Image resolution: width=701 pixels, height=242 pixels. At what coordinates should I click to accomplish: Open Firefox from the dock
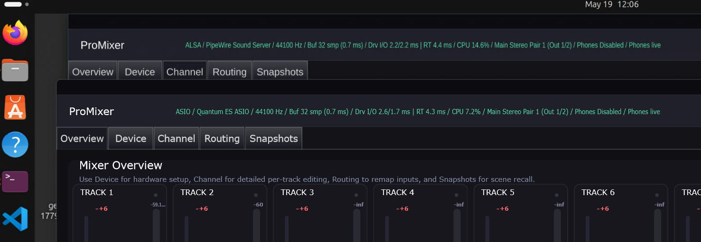(15, 33)
